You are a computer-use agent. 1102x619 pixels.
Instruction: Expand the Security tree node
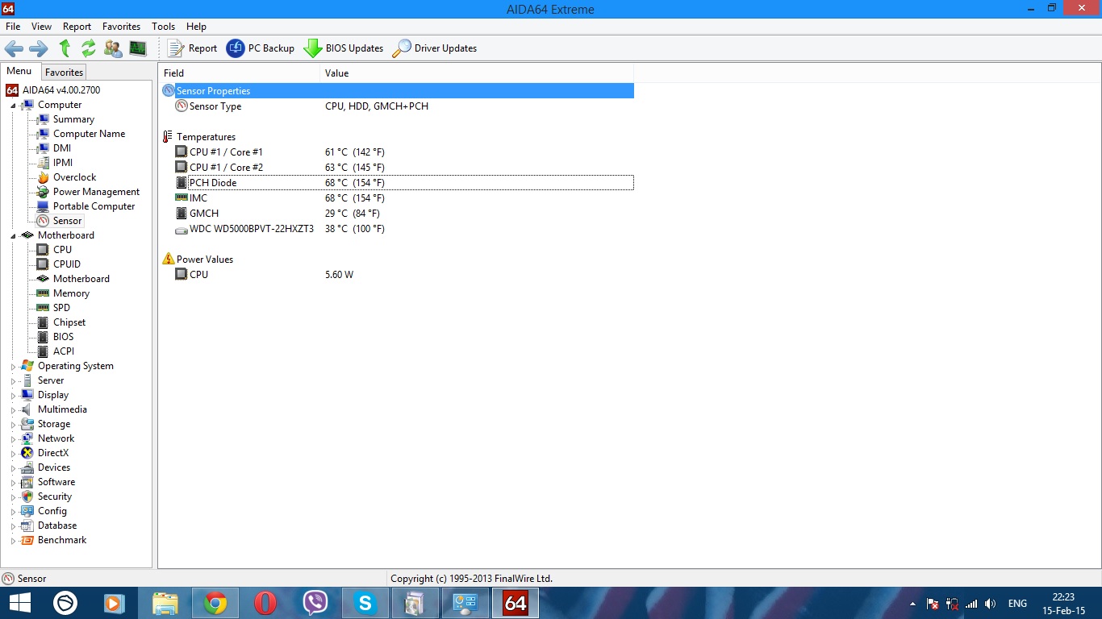[x=13, y=497]
